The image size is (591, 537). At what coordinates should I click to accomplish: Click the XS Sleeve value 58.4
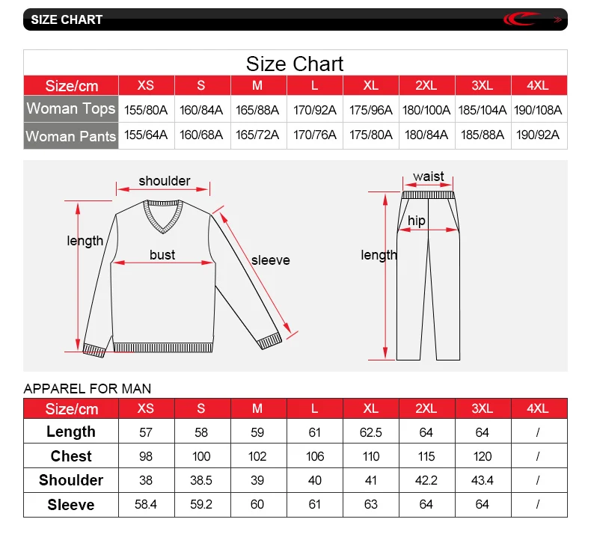tap(146, 505)
